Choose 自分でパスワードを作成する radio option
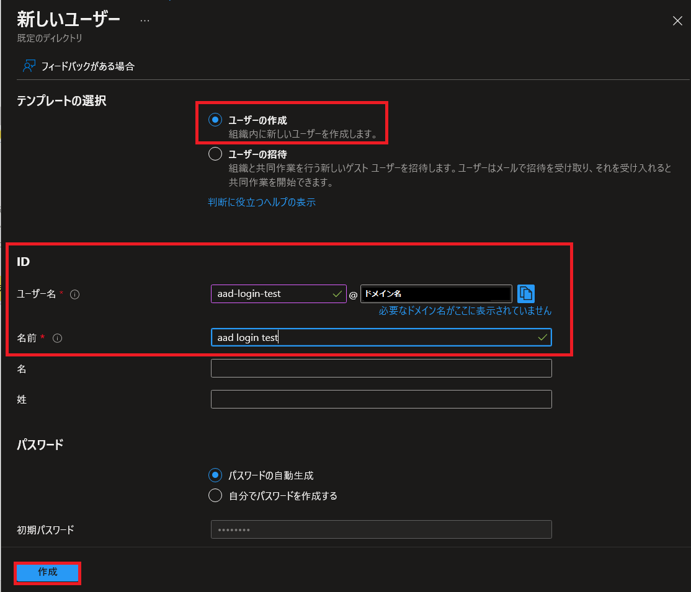691x592 pixels. pos(215,495)
